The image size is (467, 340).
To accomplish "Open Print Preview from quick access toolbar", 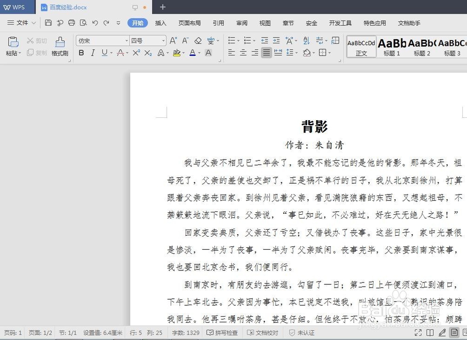I will [84, 22].
